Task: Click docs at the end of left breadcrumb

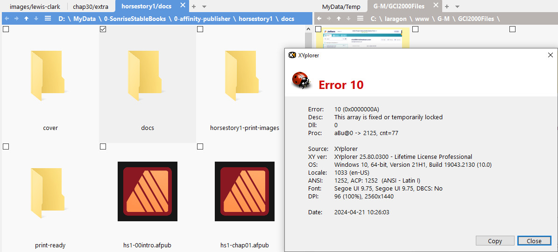Action: point(288,19)
